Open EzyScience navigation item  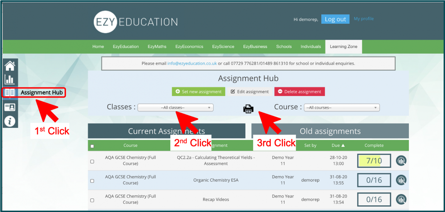click(223, 47)
